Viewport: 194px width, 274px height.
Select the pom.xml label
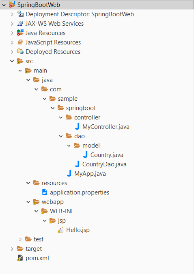[37, 258]
